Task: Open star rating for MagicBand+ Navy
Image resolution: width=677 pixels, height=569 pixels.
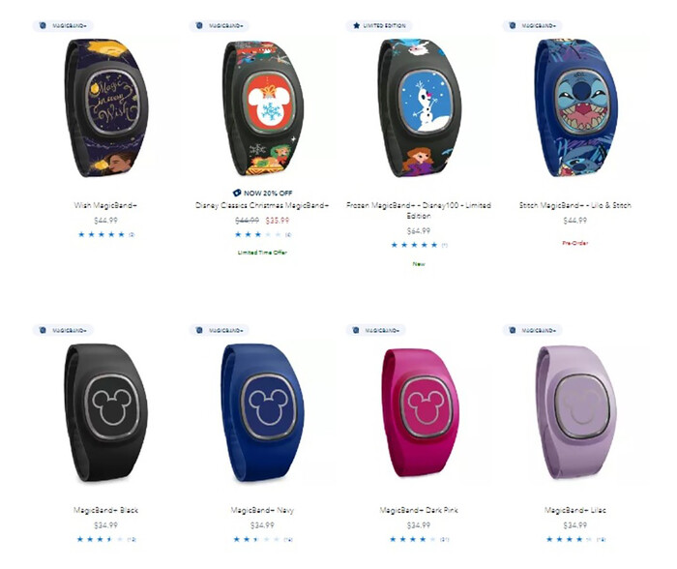Action: point(263,539)
